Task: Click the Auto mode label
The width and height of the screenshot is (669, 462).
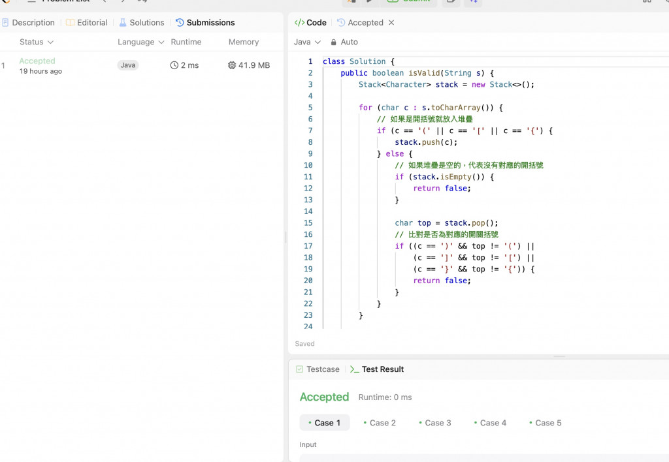Action: (x=349, y=42)
